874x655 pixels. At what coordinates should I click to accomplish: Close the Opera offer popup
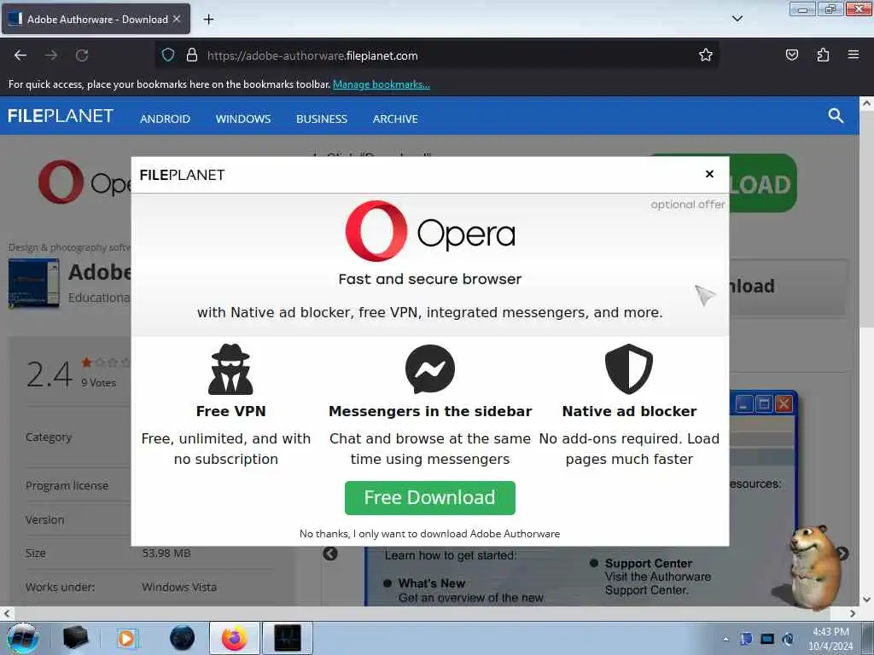(709, 174)
